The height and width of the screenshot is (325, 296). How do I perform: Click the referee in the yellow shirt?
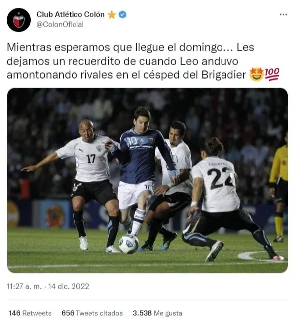pyautogui.click(x=279, y=188)
